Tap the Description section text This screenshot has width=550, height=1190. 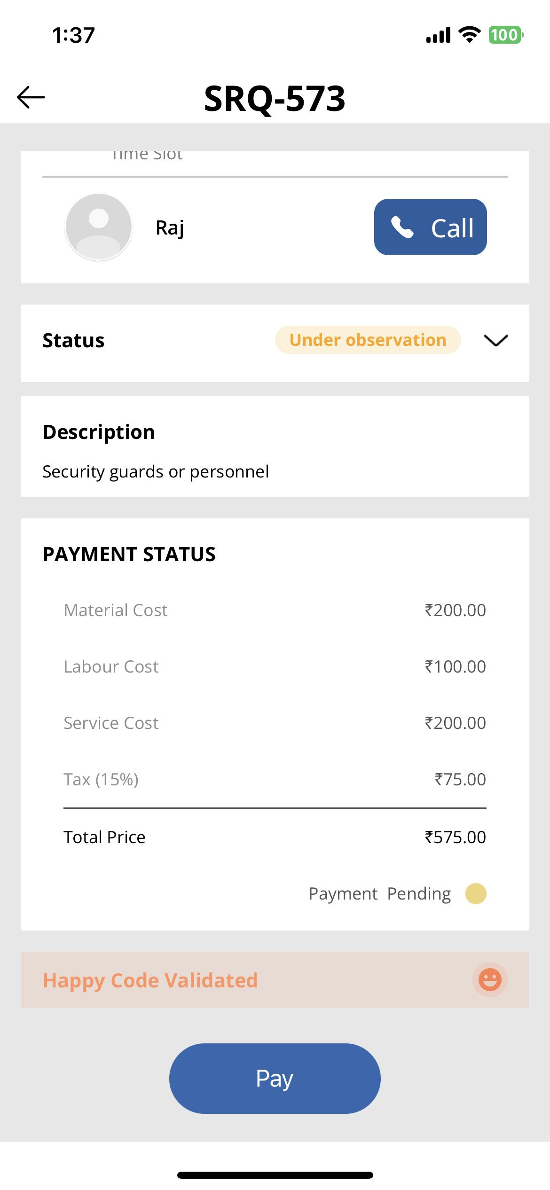tap(156, 471)
